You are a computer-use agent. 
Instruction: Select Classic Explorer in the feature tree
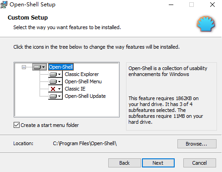82,74
